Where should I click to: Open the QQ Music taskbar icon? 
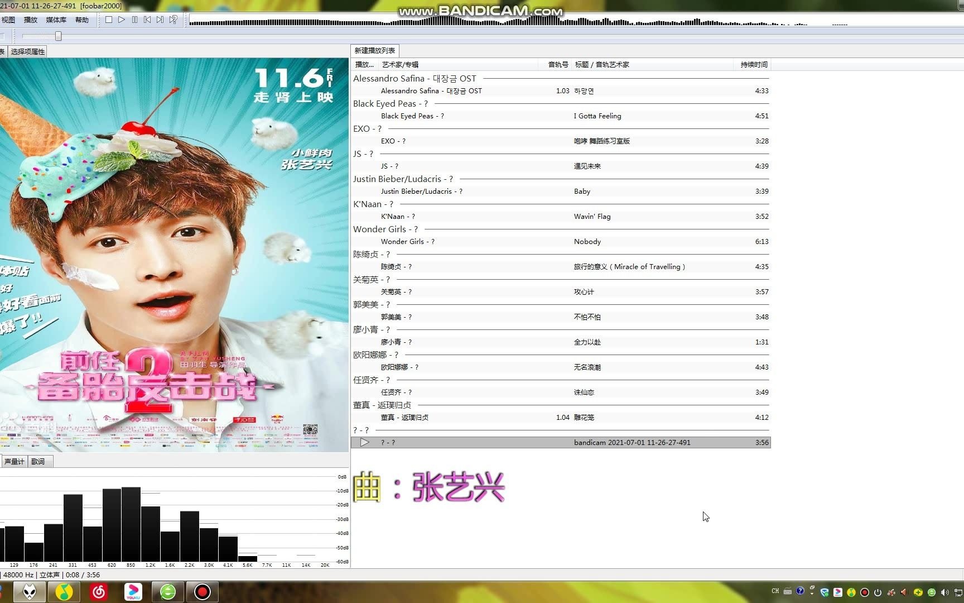click(64, 592)
